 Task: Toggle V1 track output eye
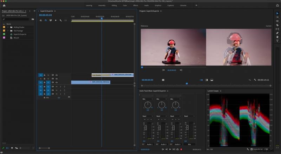click(57, 82)
